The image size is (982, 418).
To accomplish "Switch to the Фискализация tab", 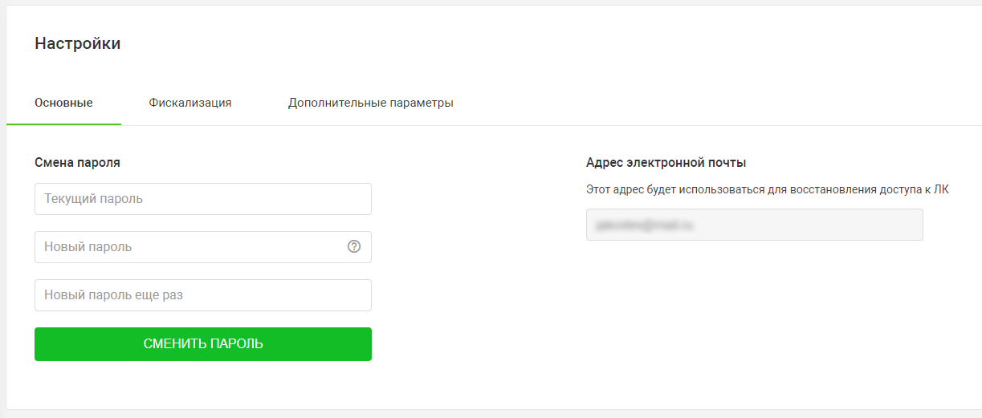I will pos(190,103).
